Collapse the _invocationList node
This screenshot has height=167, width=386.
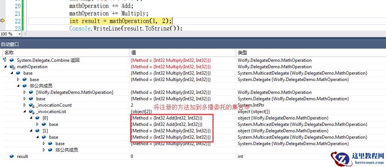[25, 112]
